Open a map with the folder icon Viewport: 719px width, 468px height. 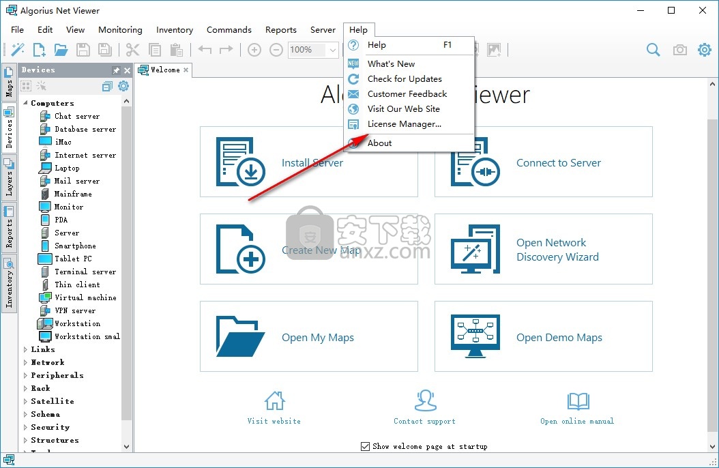tap(61, 50)
